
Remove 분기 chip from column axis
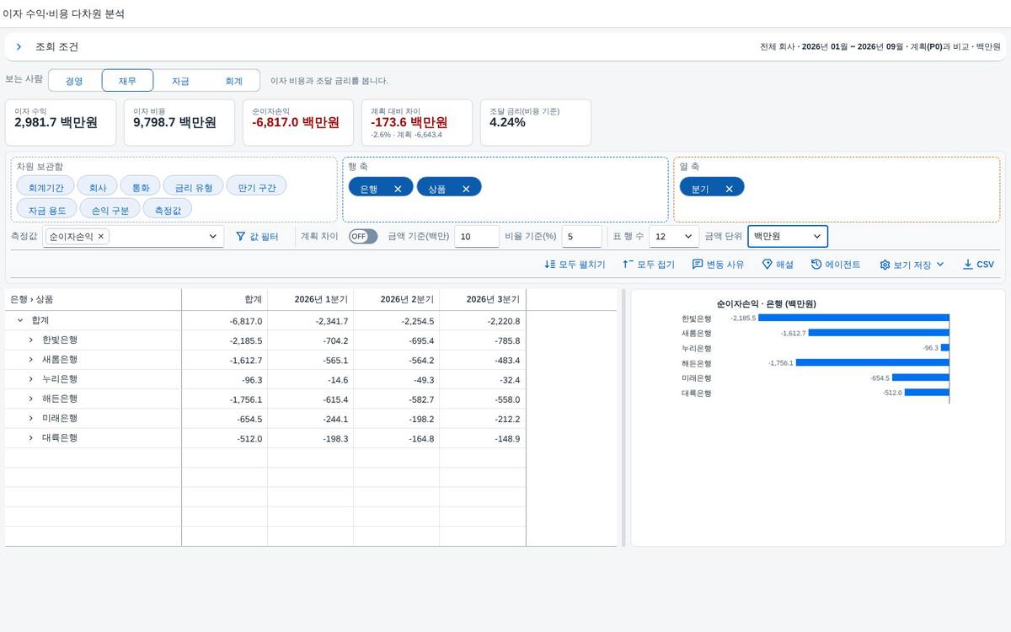[x=730, y=189]
